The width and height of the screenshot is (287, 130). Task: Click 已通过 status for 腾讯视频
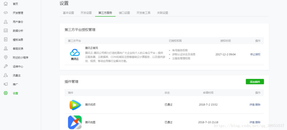pos(168,105)
